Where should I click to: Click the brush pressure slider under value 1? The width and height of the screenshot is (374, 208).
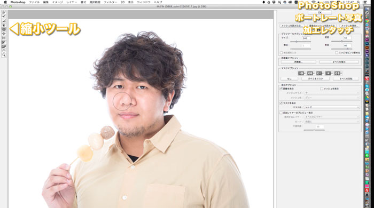pyautogui.click(x=300, y=49)
